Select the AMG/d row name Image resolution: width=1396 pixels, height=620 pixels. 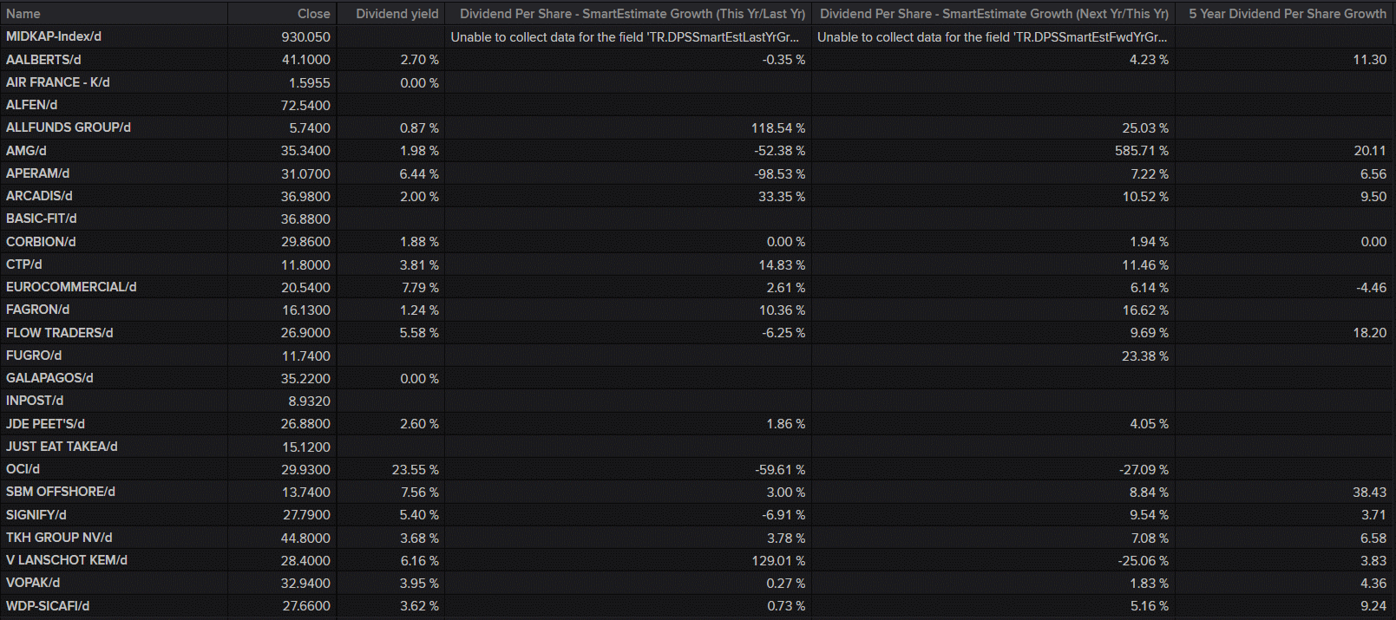26,151
